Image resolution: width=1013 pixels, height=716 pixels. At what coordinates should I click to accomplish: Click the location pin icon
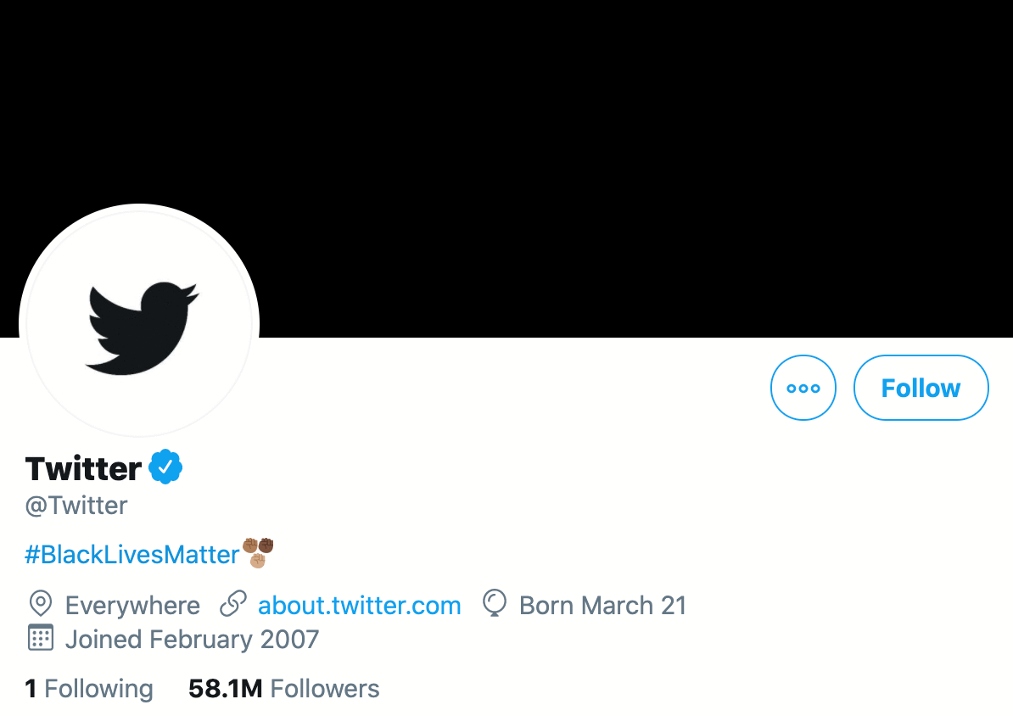coord(40,605)
